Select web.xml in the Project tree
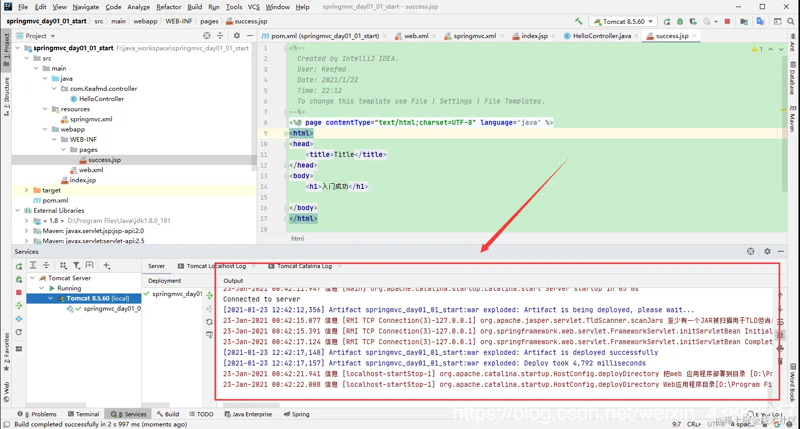The height and width of the screenshot is (429, 800). (x=91, y=170)
